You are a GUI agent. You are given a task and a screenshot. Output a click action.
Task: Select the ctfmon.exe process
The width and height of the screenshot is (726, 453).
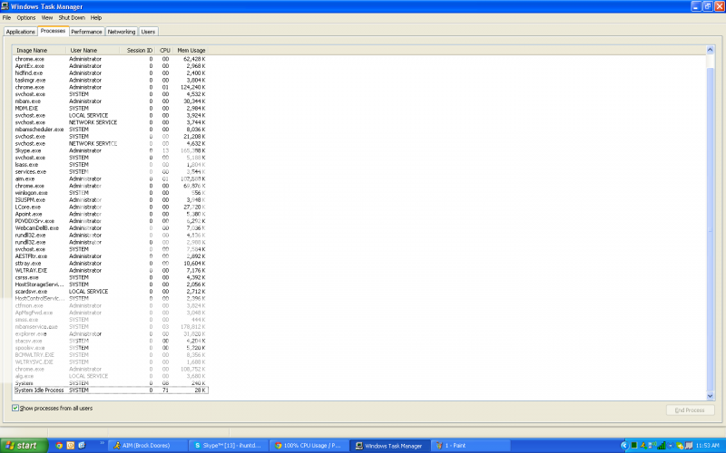click(x=111, y=305)
